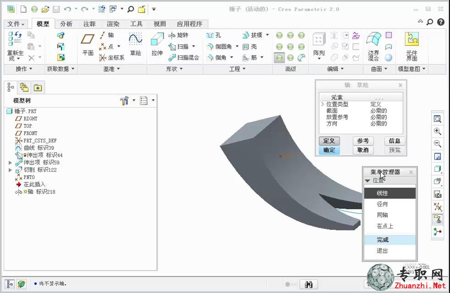The height and width of the screenshot is (293, 450).
Task: Select the FRONT datum plane in model tree
Action: pyautogui.click(x=26, y=133)
